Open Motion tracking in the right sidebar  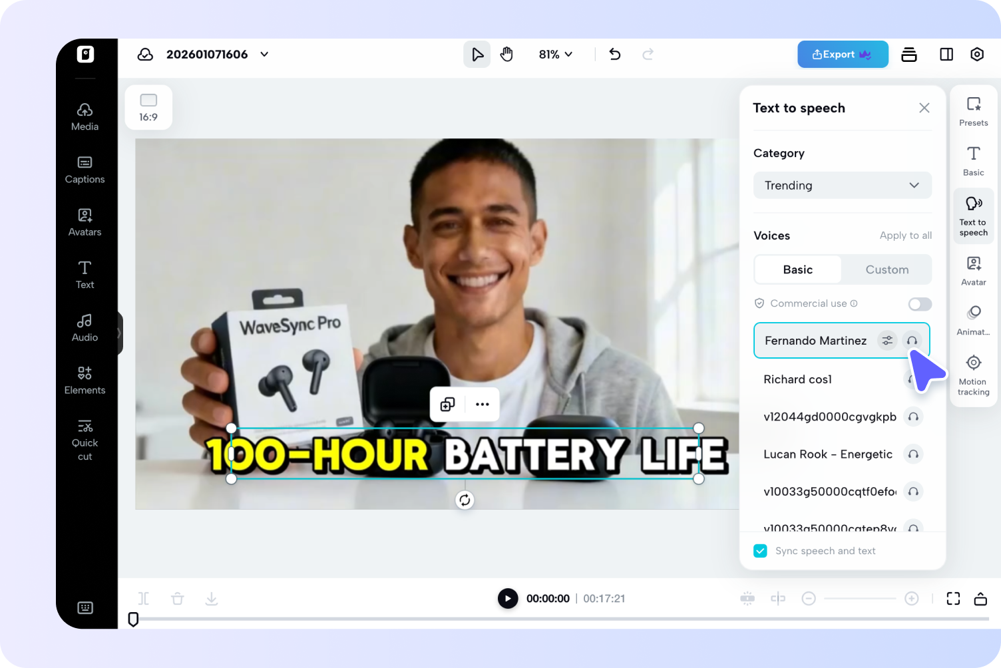click(x=974, y=375)
